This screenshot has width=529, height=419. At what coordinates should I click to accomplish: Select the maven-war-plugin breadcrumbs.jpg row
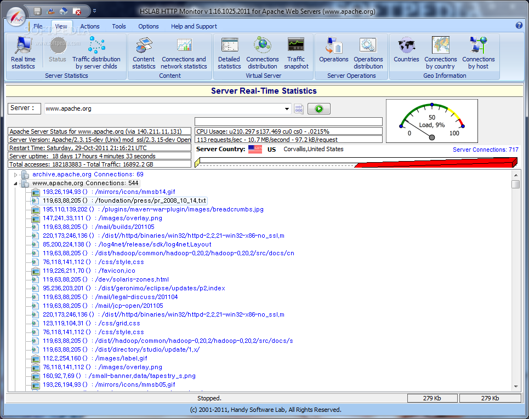pos(153,209)
